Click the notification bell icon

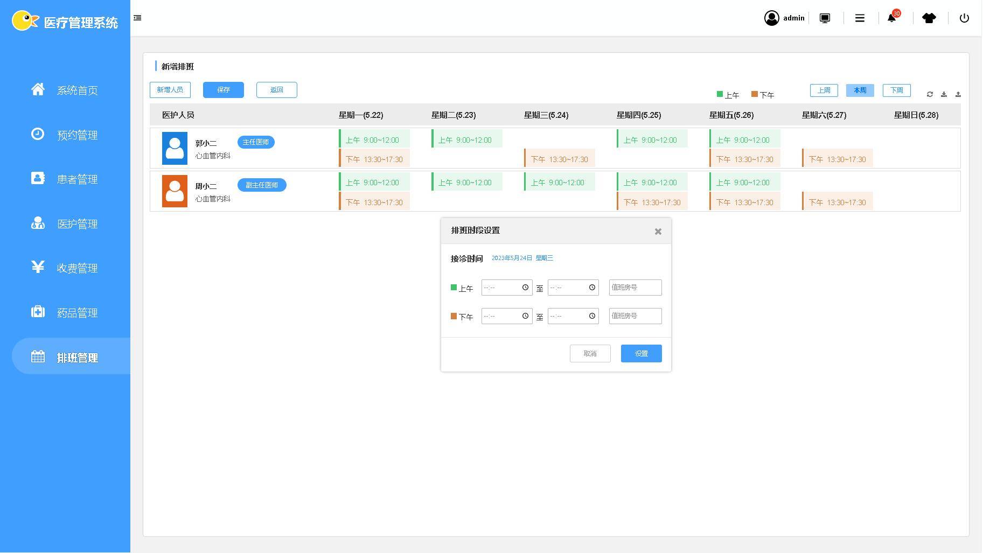891,18
